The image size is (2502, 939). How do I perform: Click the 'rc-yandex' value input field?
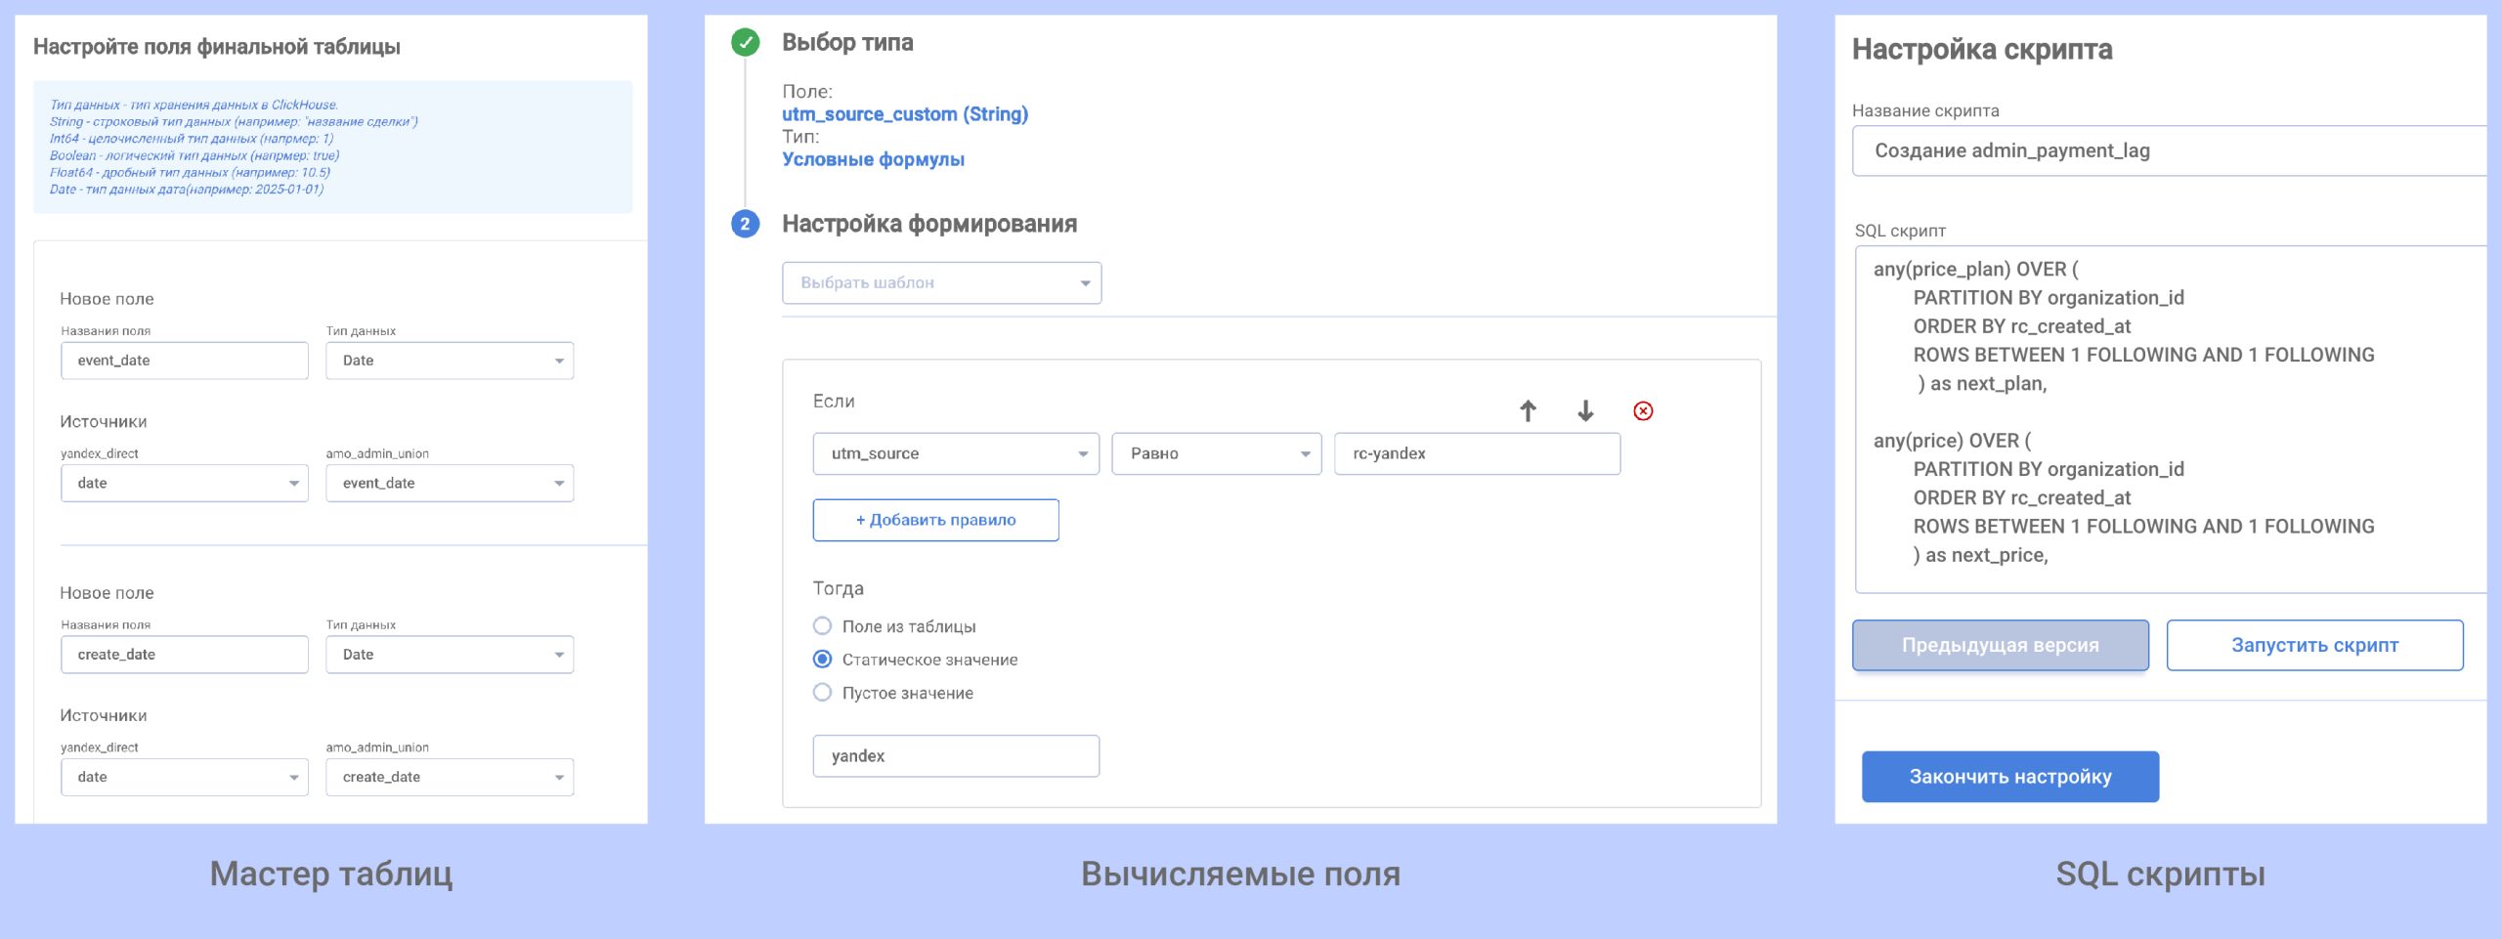[x=1476, y=454]
